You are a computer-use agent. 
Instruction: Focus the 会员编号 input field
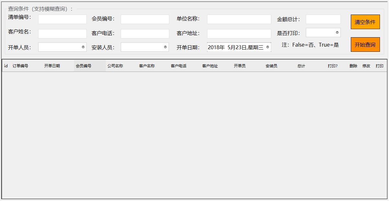tap(145, 19)
